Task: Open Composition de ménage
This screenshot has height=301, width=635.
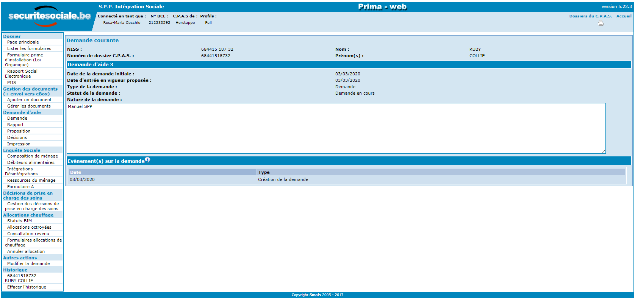Action: (33, 156)
